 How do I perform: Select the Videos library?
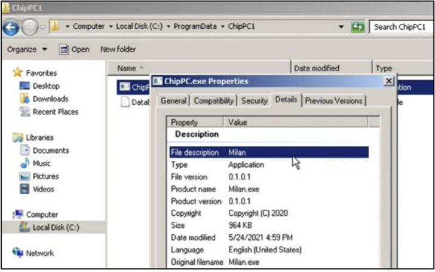tap(44, 189)
